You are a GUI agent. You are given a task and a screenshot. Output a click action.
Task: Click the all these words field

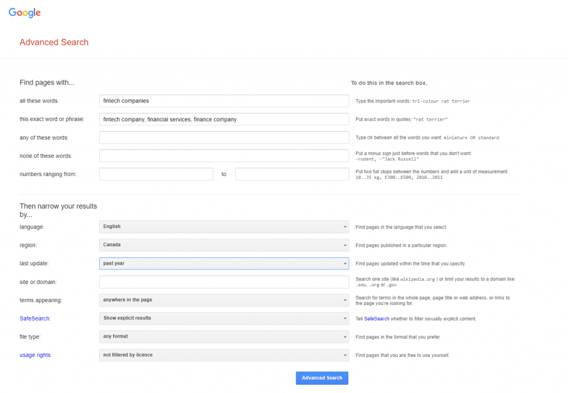(x=224, y=101)
